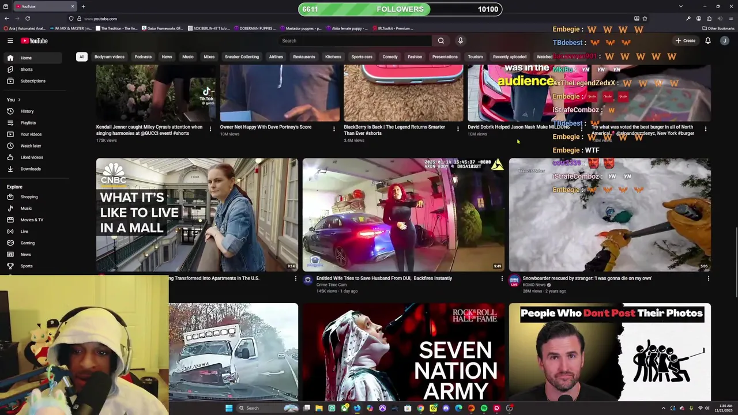Select the All filter chip
Screen dimensions: 738x415
(x=82, y=56)
